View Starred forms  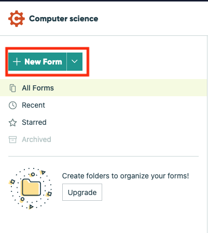coord(103,122)
